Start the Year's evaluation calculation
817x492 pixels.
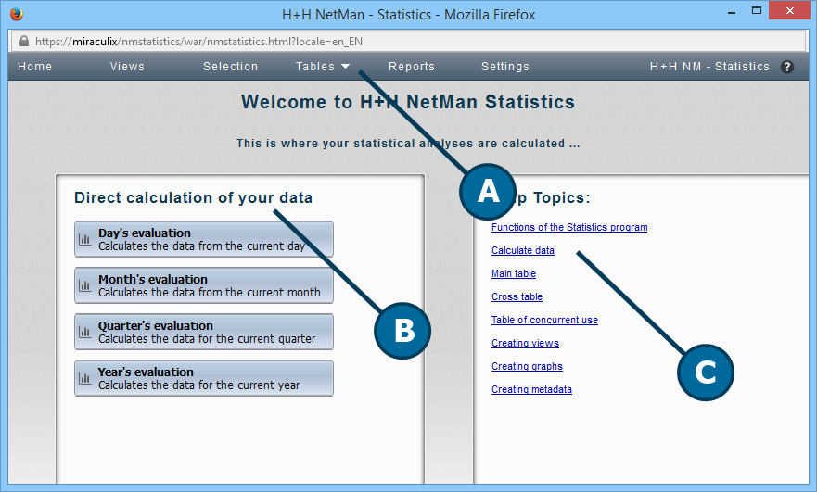coord(204,378)
